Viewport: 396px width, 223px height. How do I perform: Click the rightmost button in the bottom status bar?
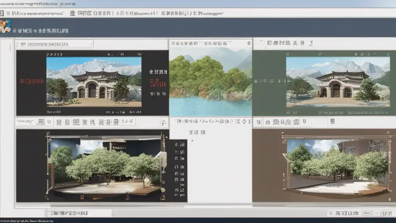tap(387, 213)
